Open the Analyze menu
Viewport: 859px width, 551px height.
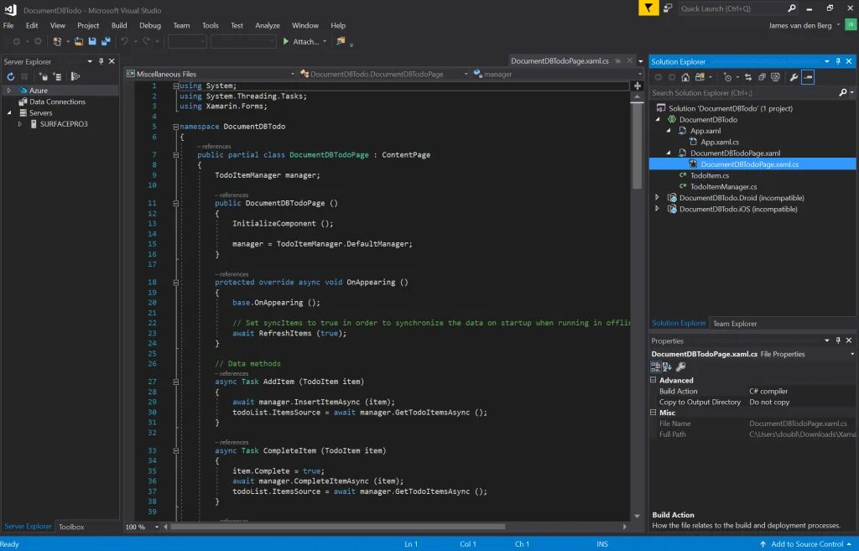(x=268, y=25)
